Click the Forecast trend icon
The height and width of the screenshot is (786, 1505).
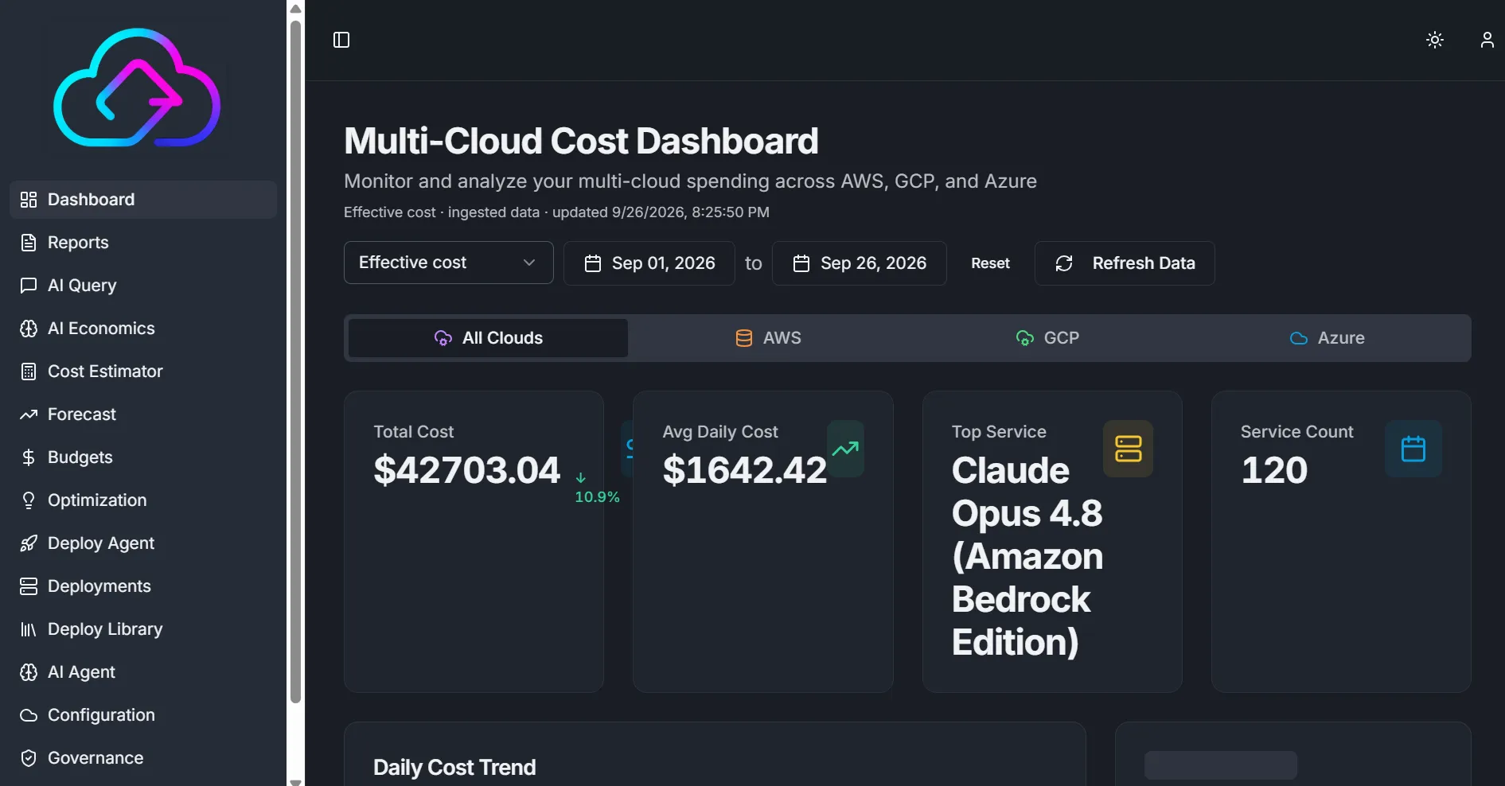(x=29, y=414)
